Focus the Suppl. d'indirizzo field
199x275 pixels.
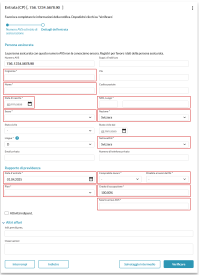143,63
